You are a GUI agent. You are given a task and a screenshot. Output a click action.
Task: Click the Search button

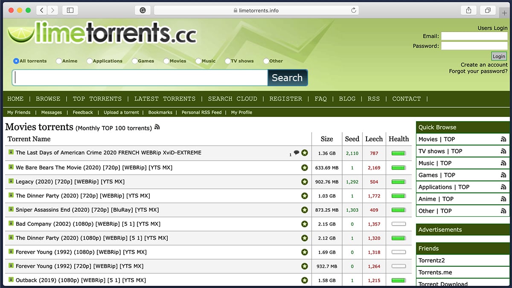click(287, 78)
